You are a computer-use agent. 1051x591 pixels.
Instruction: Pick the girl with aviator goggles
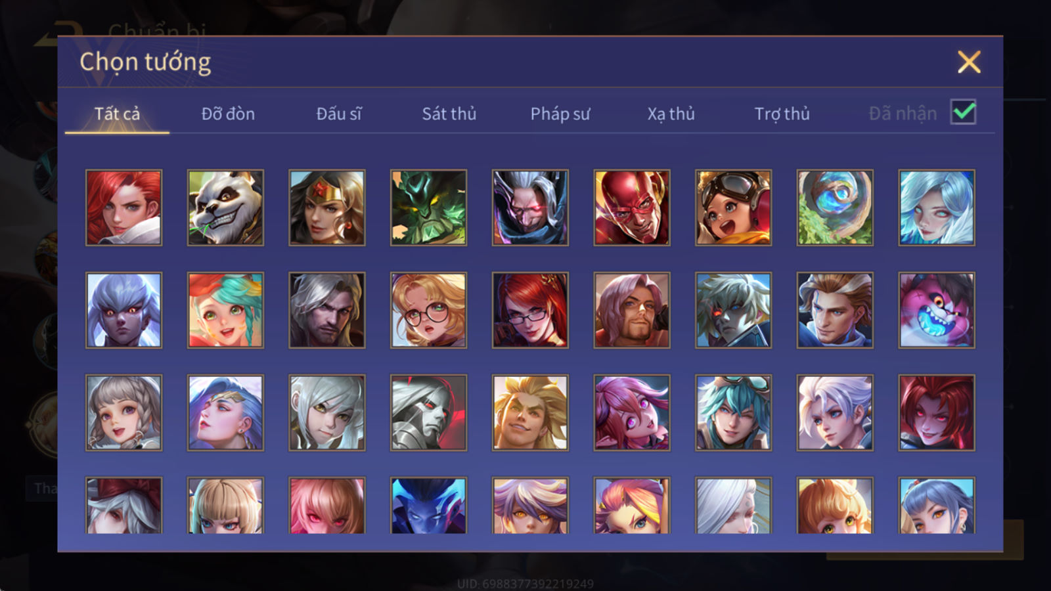tap(733, 208)
